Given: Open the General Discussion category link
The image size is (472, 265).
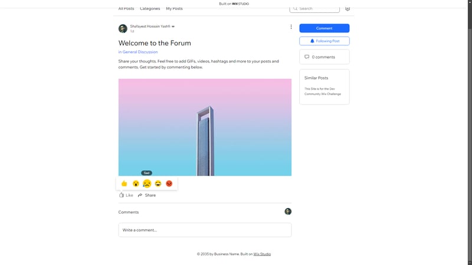Looking at the screenshot, I should pyautogui.click(x=140, y=52).
